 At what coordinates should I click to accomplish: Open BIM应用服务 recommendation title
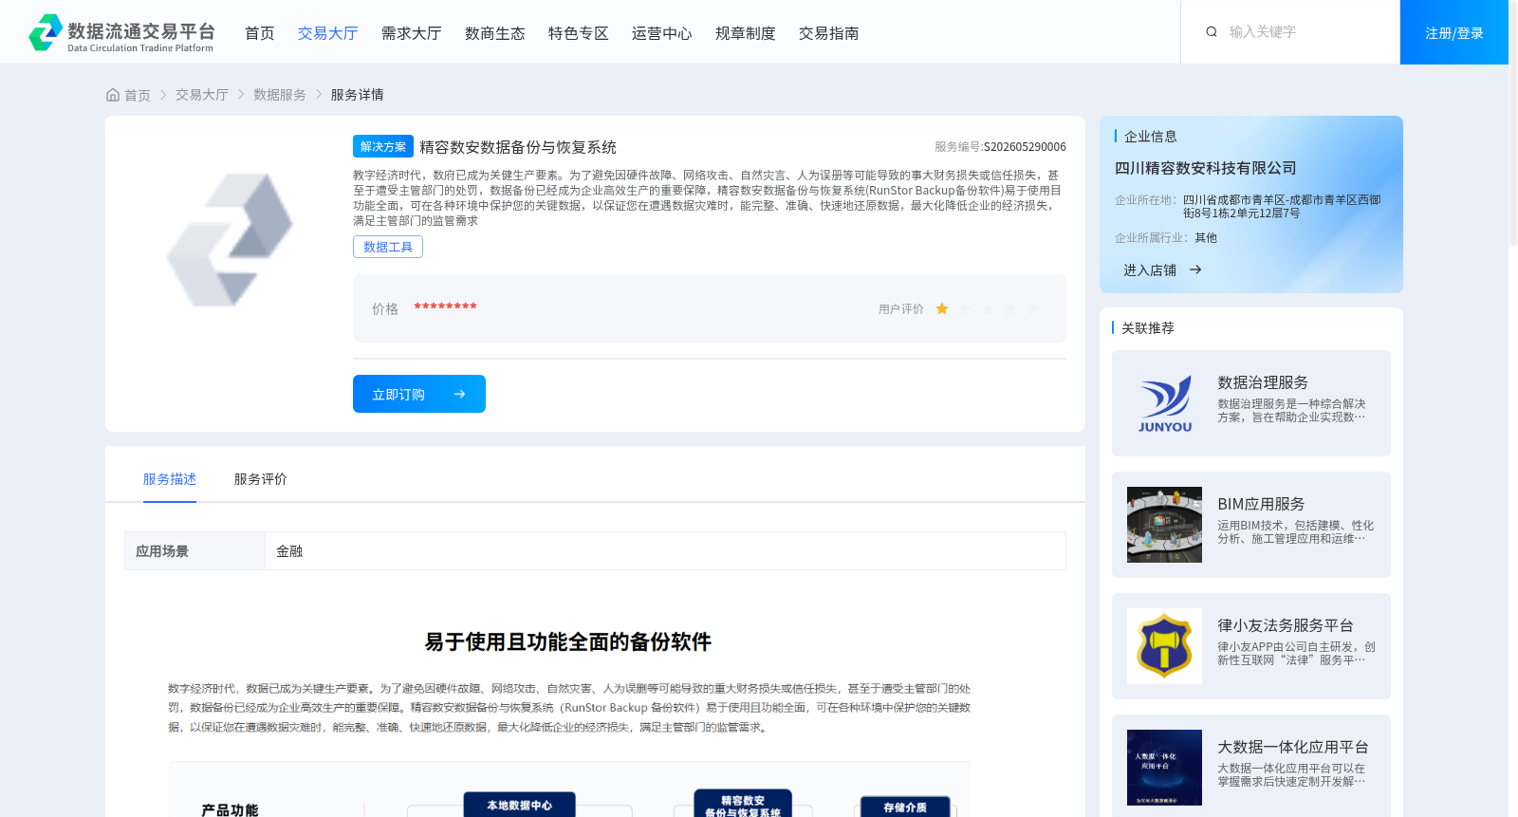[x=1261, y=504]
